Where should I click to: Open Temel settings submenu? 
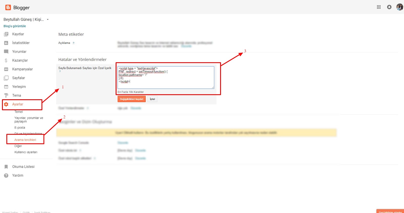18,112
